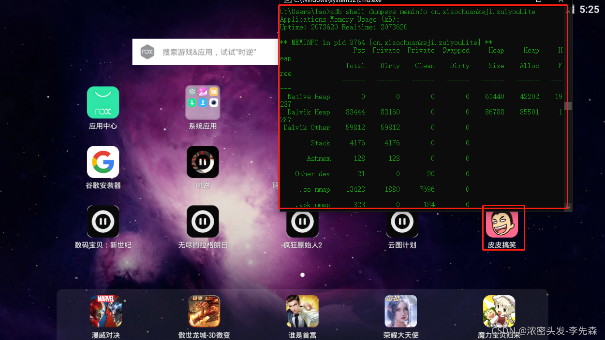Click the Nox hexagon logo in search bar
605x340 pixels.
(x=147, y=52)
